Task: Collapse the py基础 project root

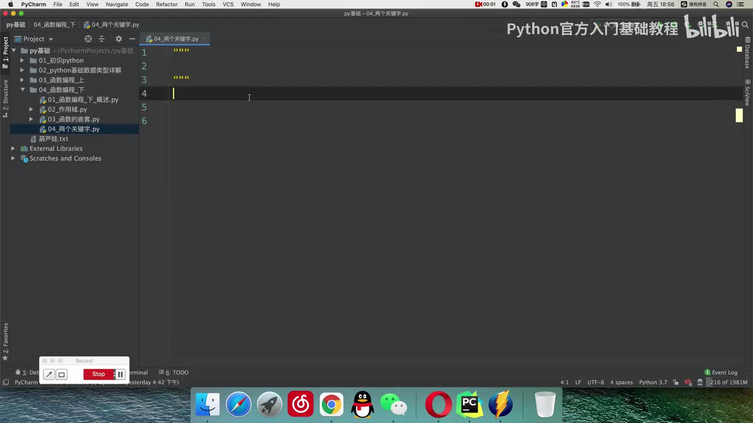Action: click(13, 51)
